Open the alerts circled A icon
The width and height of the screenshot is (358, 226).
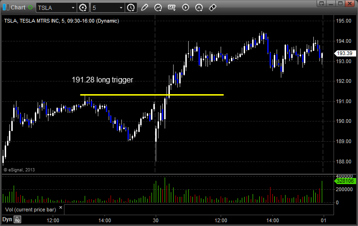tap(199, 8)
